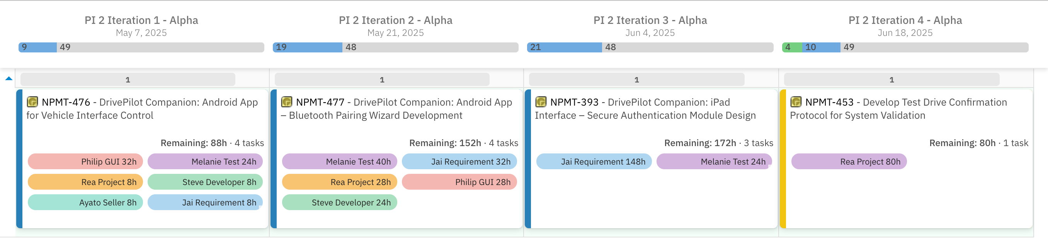Click the Iteration 3 capacity progress bar
Image resolution: width=1048 pixels, height=239 pixels.
[x=650, y=47]
